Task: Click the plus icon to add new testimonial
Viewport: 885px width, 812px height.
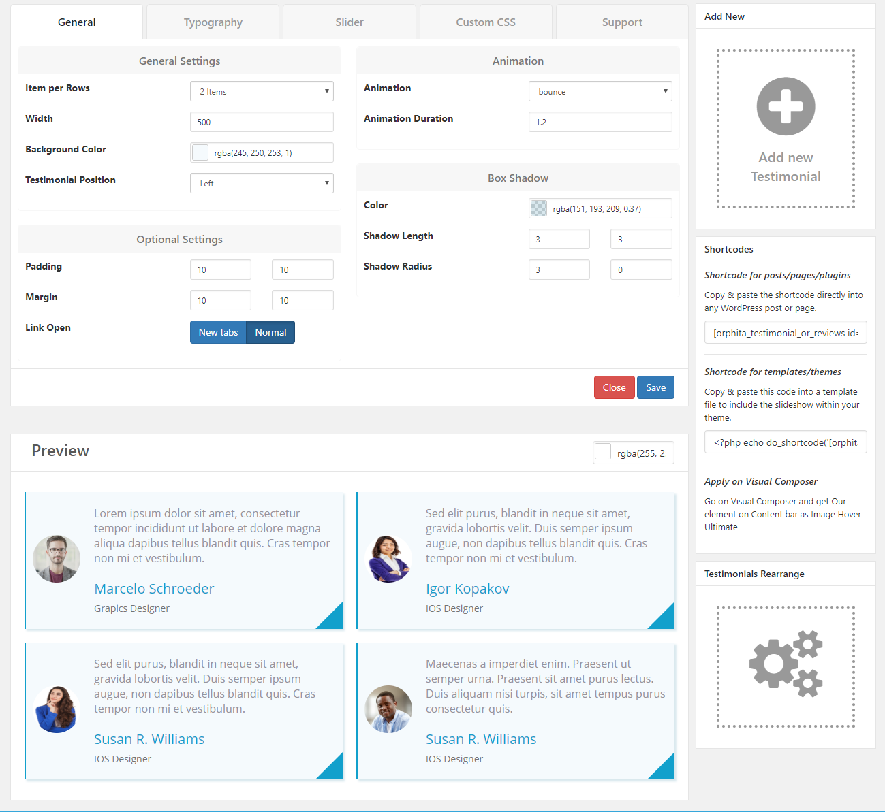Action: pyautogui.click(x=786, y=106)
